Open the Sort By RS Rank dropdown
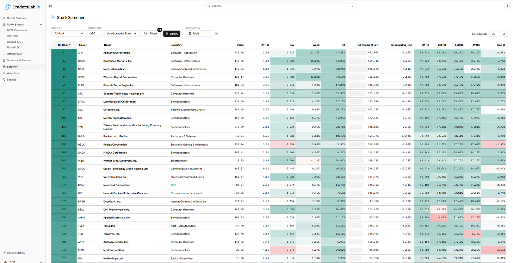The image size is (513, 263). tap(69, 33)
